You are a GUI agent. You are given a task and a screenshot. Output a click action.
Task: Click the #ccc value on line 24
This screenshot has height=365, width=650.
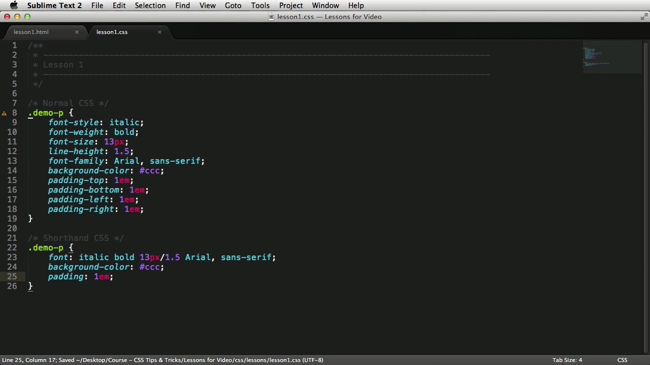pyautogui.click(x=150, y=267)
